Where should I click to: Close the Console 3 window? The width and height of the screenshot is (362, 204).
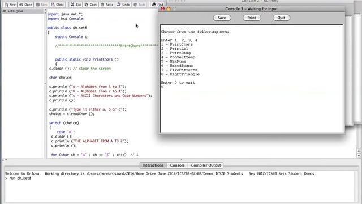pyautogui.click(x=162, y=9)
